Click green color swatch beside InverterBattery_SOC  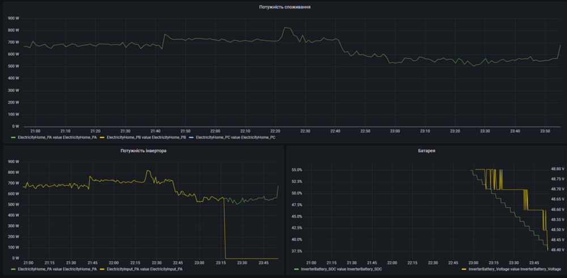(x=297, y=269)
